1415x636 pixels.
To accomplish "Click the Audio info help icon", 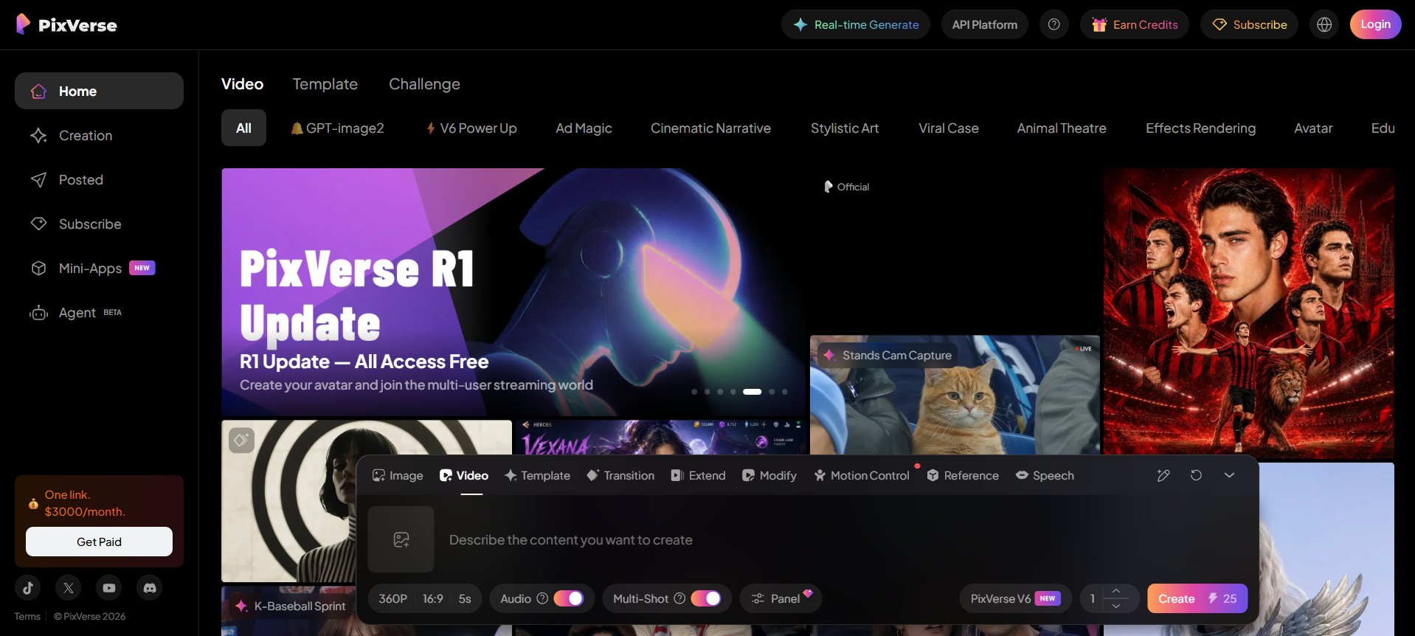I will tap(542, 598).
